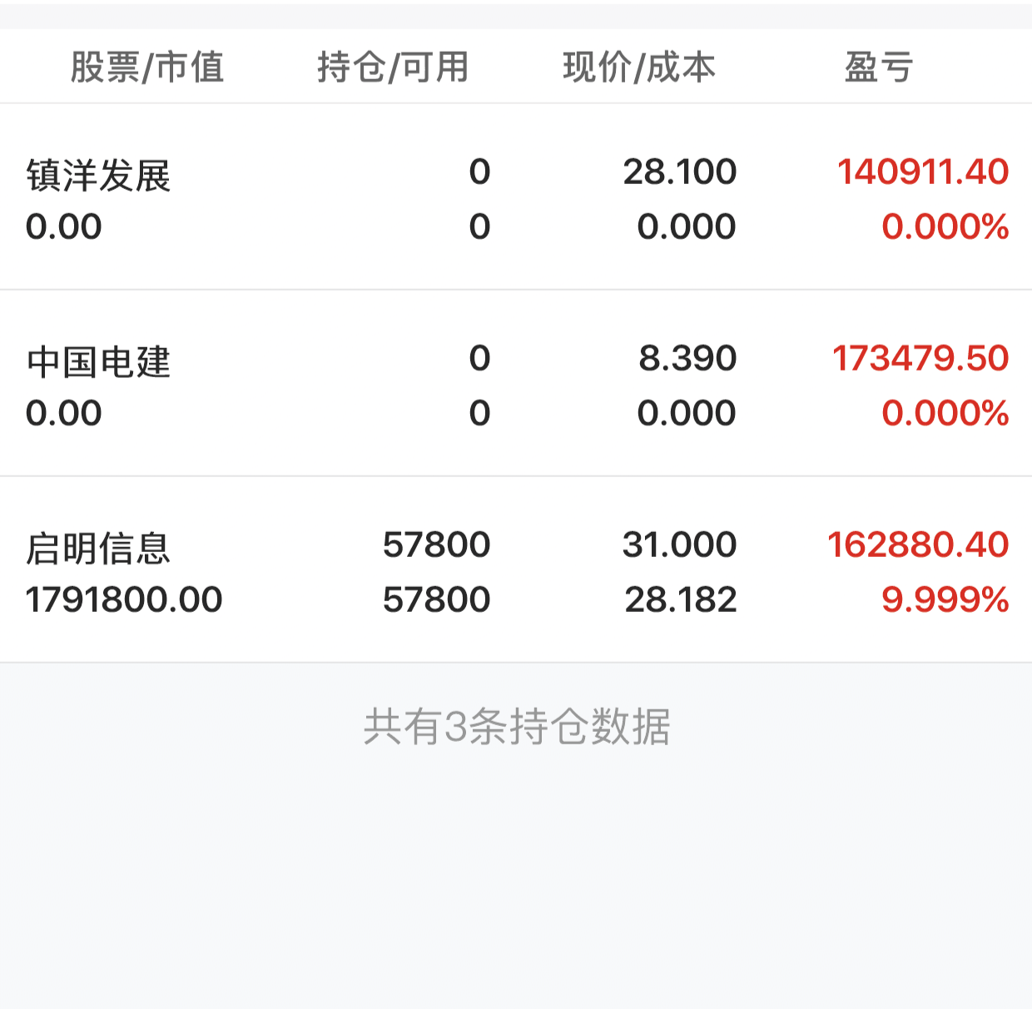Sort by 股票/市值 column header
Image resolution: width=1032 pixels, height=1009 pixels.
[x=147, y=67]
